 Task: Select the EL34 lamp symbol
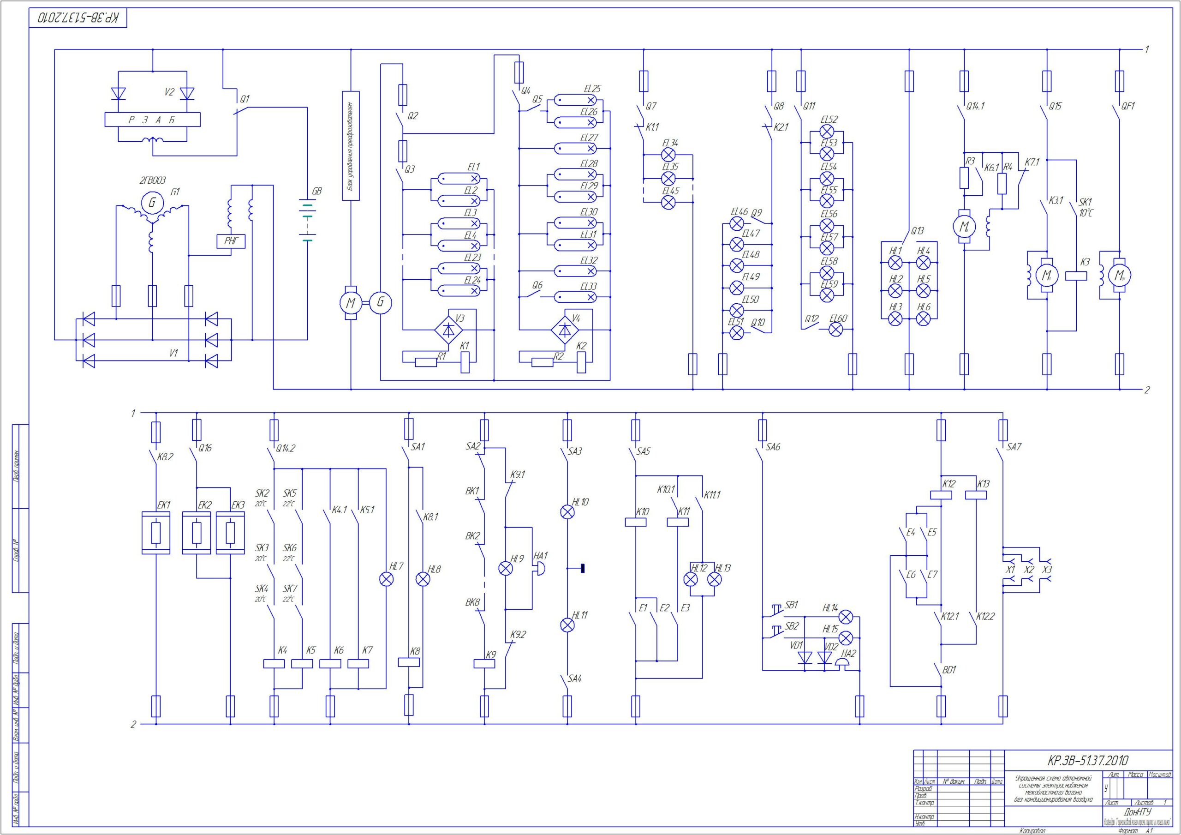668,155
